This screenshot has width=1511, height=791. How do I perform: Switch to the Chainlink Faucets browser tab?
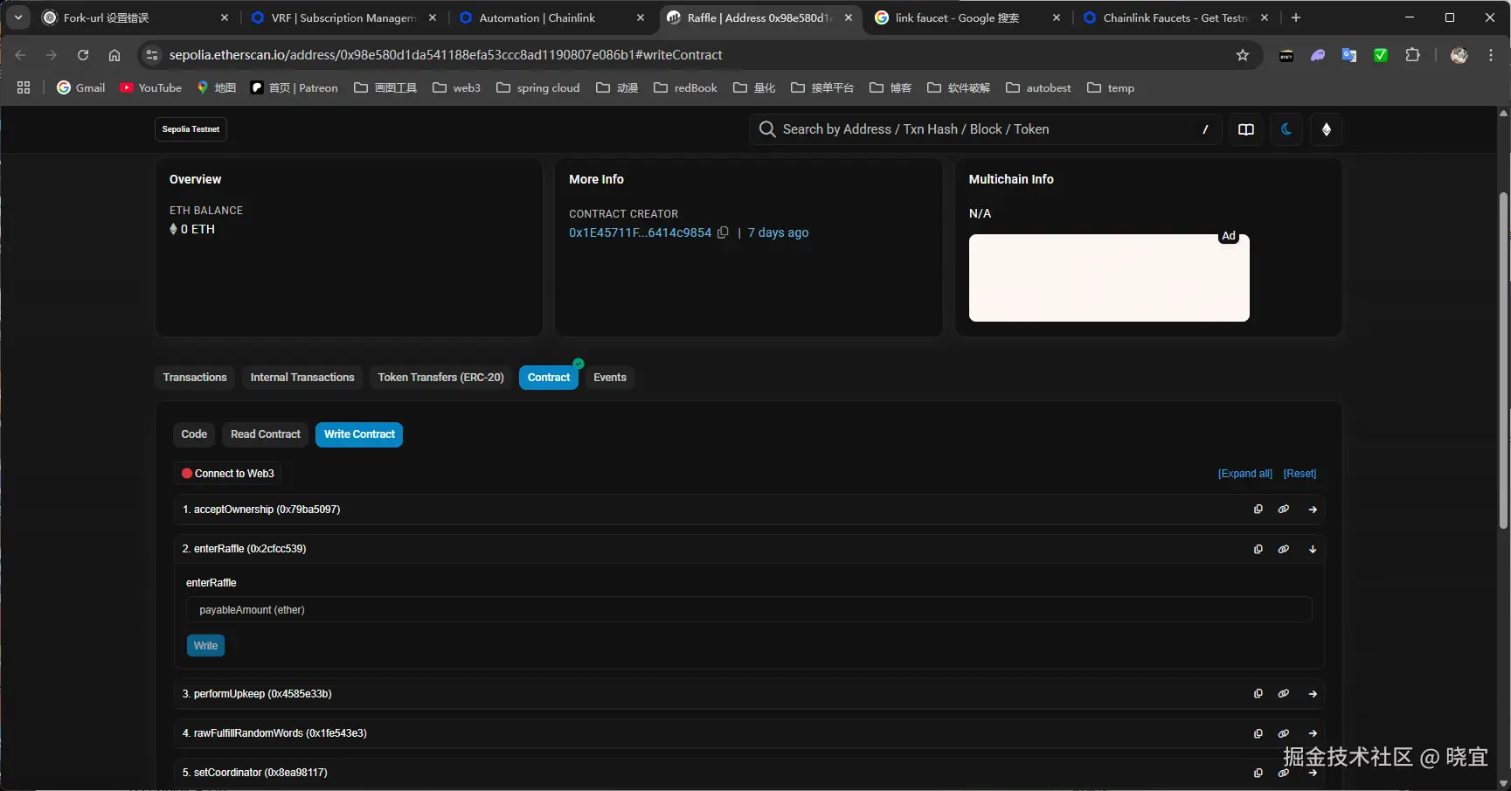point(1175,17)
